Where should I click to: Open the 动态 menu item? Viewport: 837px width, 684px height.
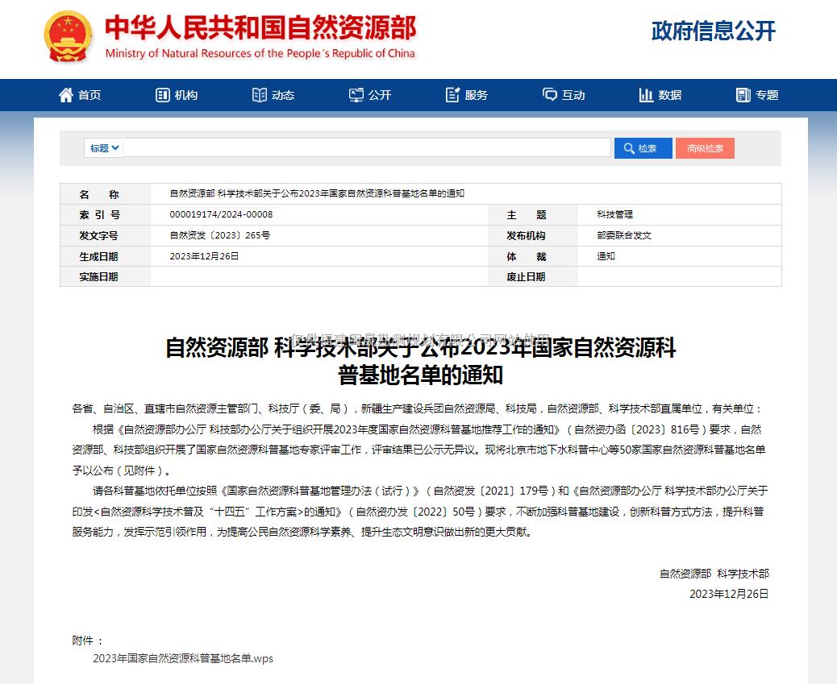273,95
